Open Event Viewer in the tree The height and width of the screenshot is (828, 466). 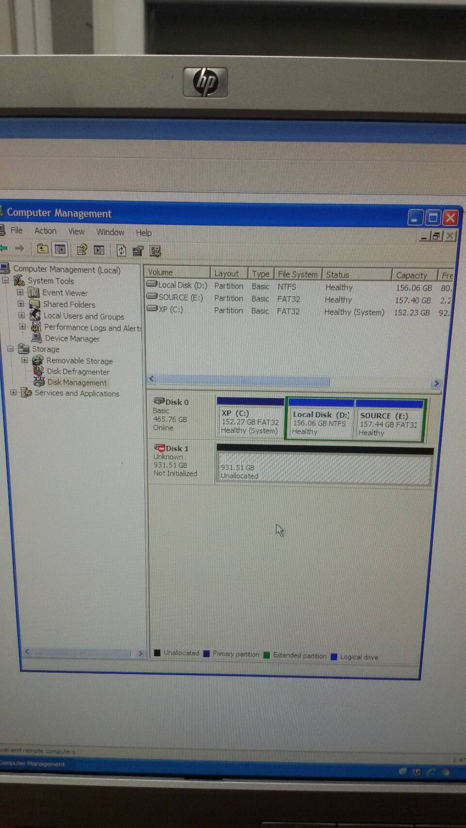click(x=65, y=293)
